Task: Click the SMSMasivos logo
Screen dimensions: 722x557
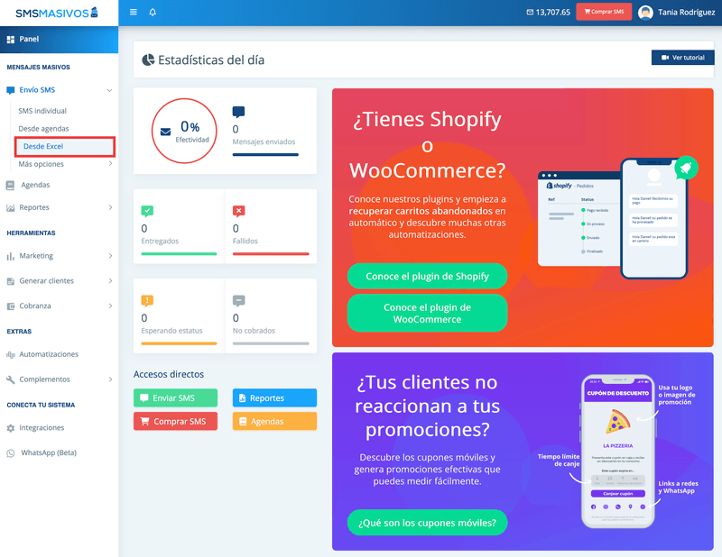Action: pos(57,13)
